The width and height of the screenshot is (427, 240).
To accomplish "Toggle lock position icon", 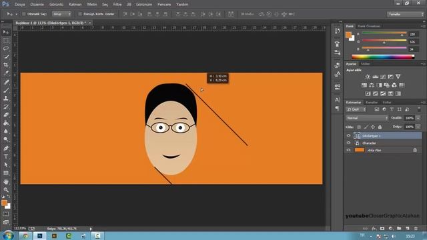I will click(373, 127).
